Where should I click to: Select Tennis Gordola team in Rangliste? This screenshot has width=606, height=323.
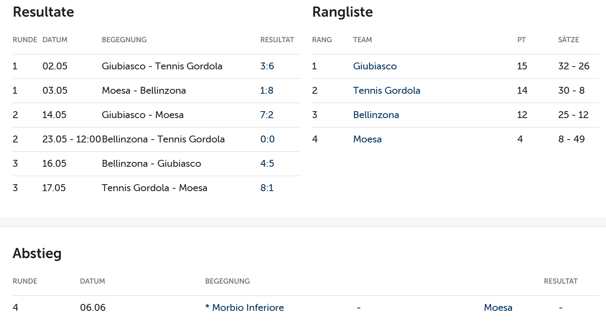coord(387,90)
